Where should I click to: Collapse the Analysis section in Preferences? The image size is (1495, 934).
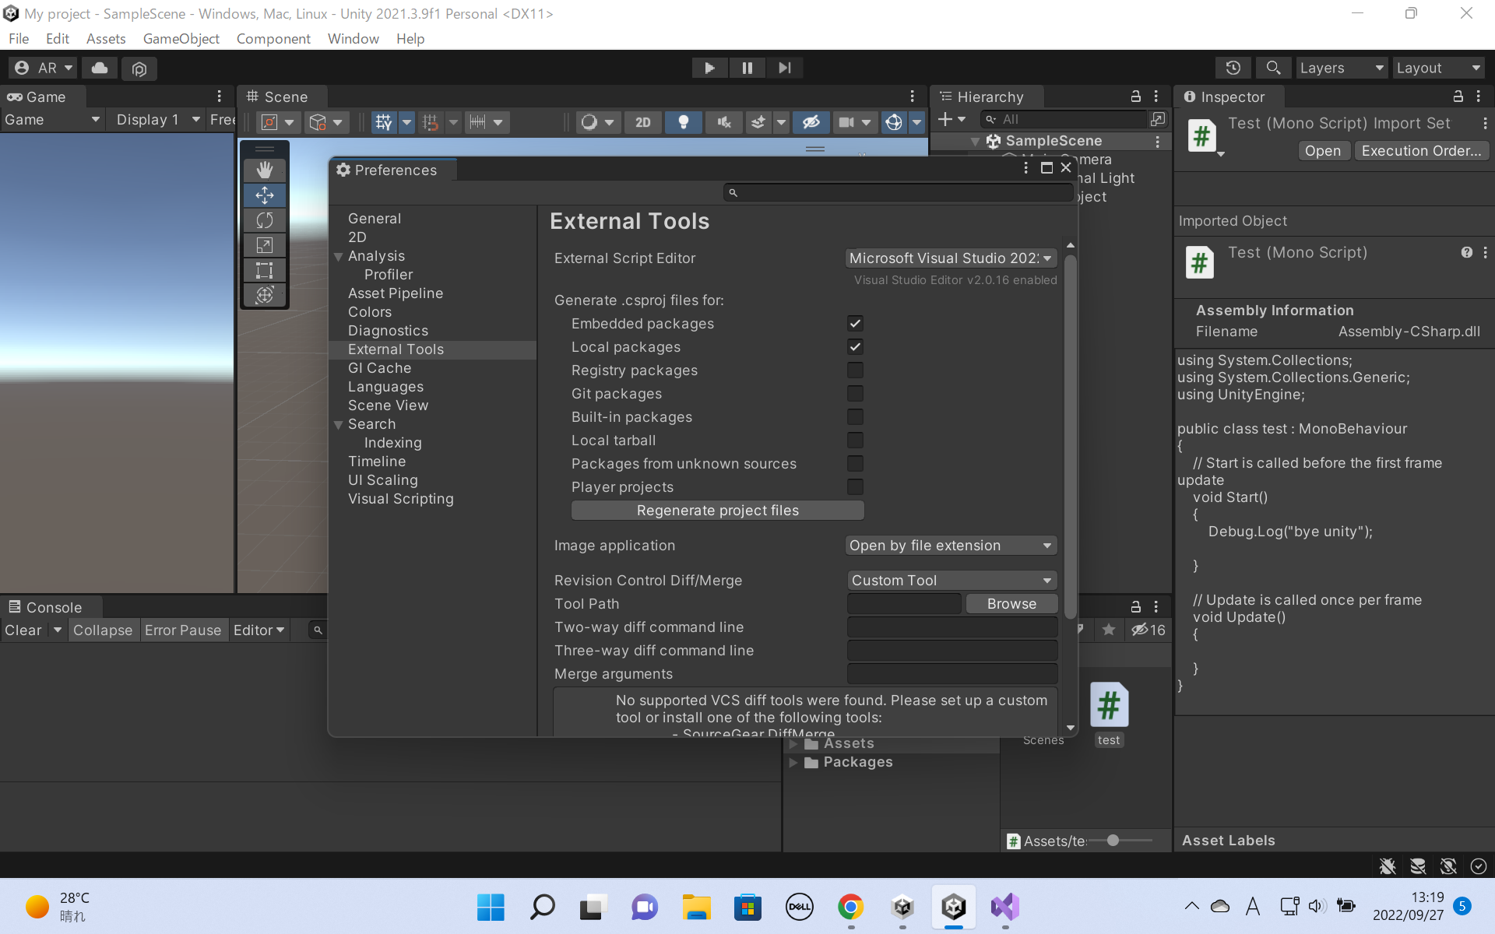[x=339, y=256]
